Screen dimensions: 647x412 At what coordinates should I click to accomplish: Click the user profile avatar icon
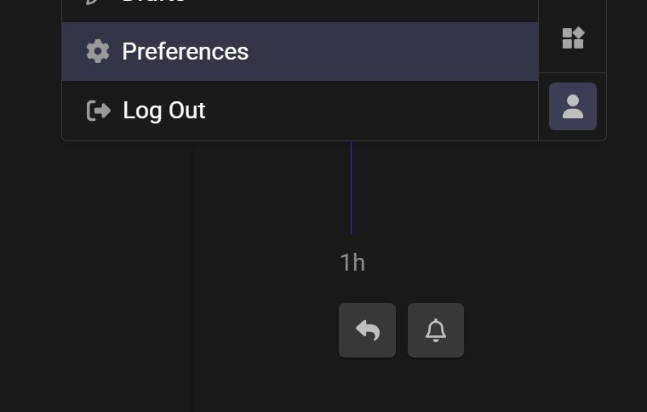[573, 106]
